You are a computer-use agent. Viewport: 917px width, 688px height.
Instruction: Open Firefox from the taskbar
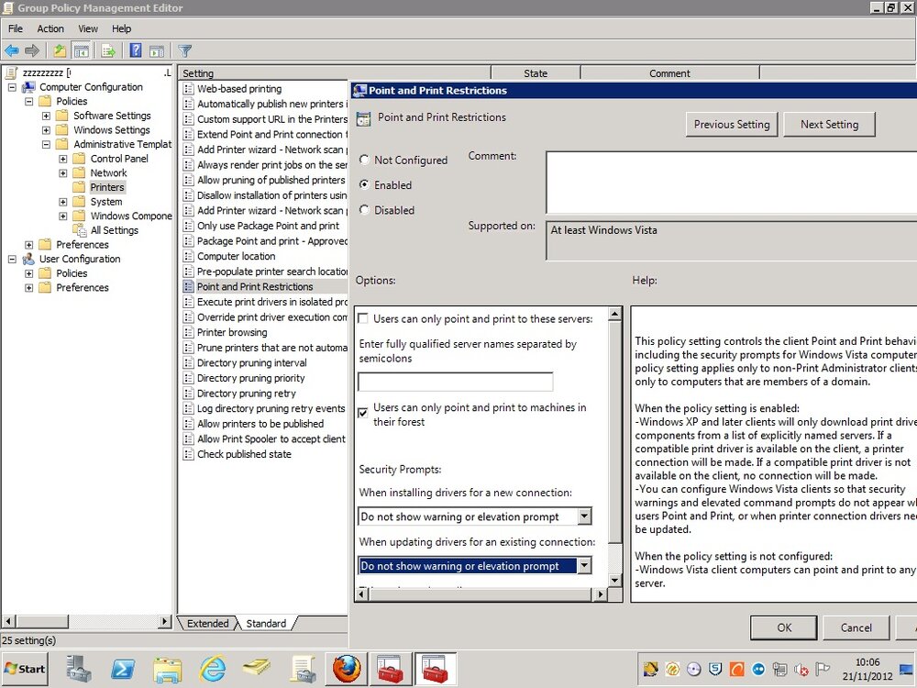[x=347, y=669]
